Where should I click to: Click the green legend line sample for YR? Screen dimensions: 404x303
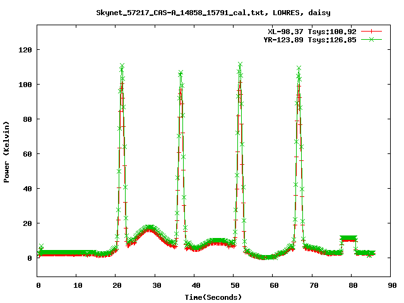[x=371, y=39]
